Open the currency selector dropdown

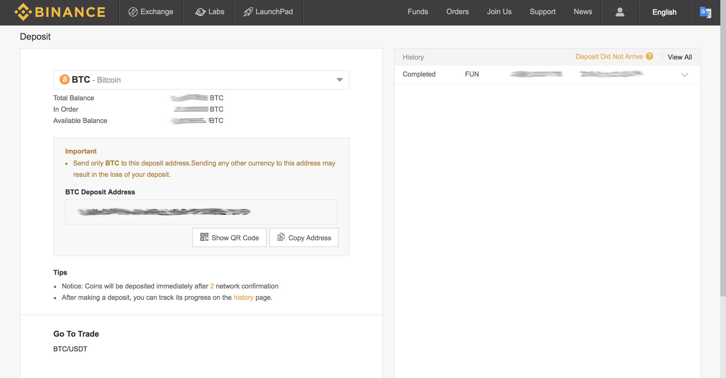coord(340,80)
